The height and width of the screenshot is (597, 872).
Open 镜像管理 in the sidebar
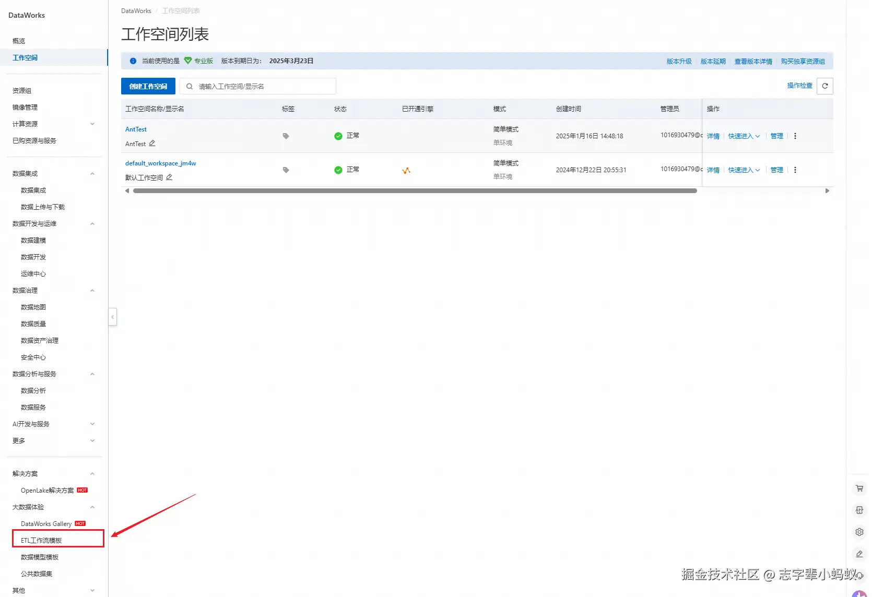coord(25,107)
